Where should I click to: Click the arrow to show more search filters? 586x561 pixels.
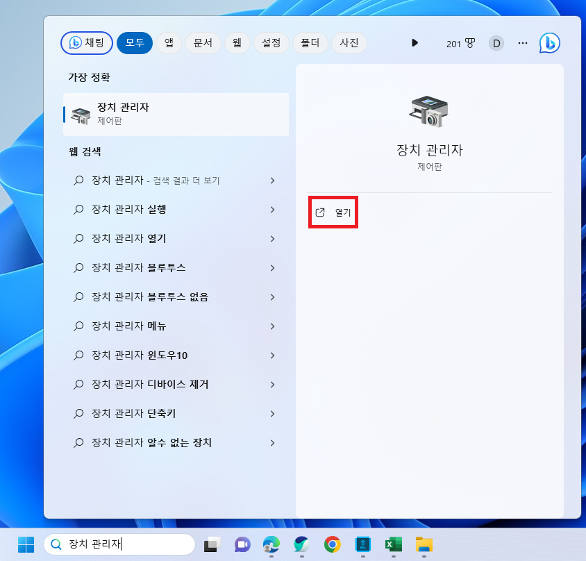tap(415, 43)
